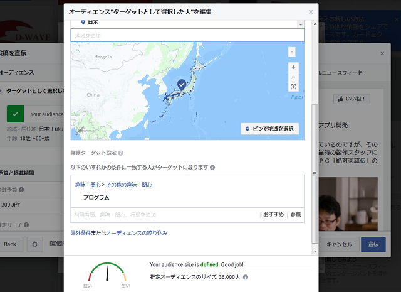Collapse the map with the small arrow
The image size is (401, 292).
pyautogui.click(x=292, y=51)
